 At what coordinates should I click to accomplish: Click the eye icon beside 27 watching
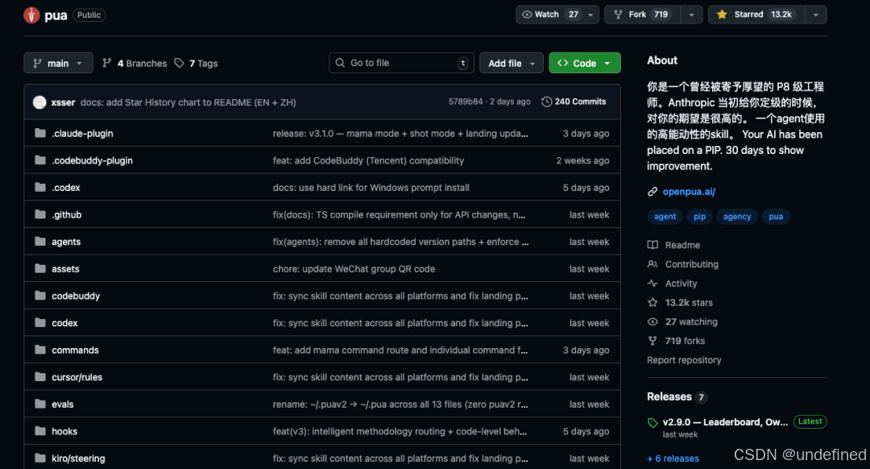[x=652, y=322]
